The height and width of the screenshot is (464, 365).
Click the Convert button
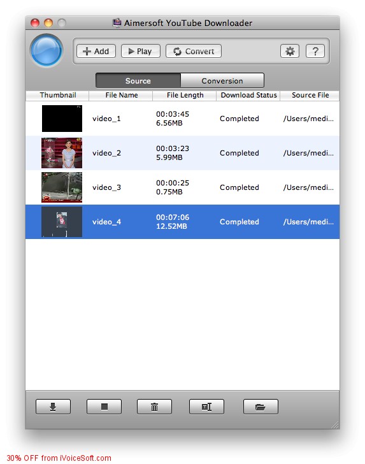pyautogui.click(x=194, y=51)
